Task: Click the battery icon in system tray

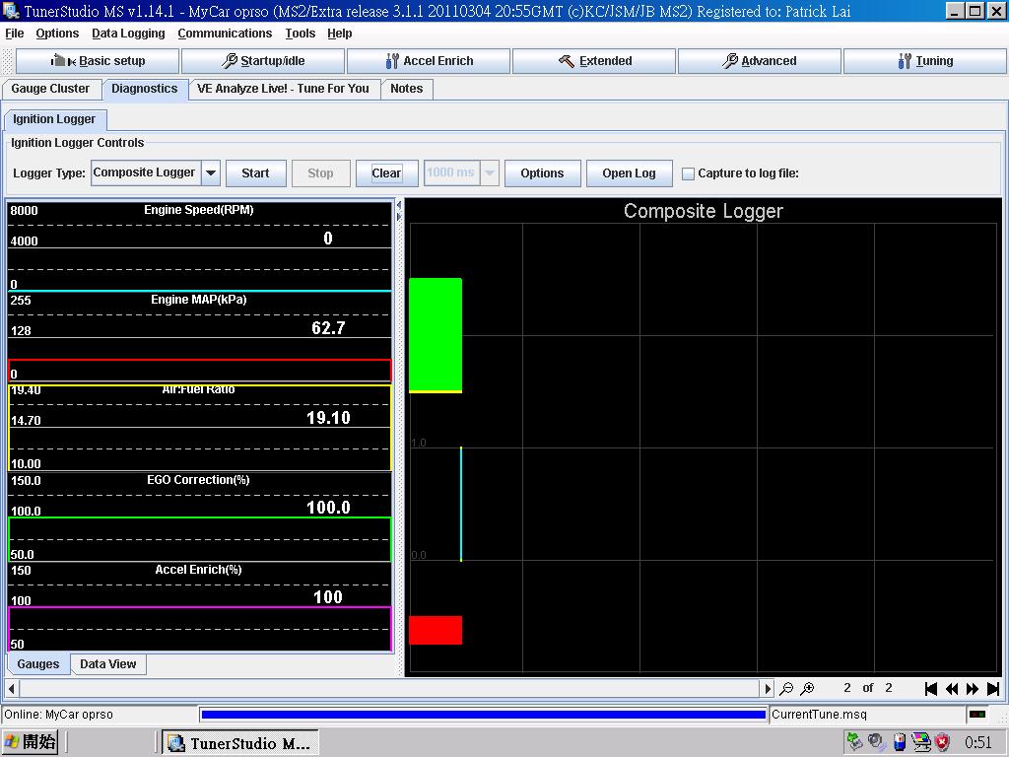Action: pos(899,742)
